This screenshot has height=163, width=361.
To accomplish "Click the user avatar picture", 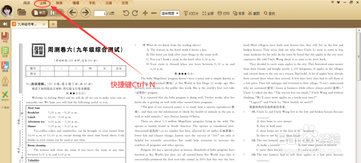I will (x=7, y=11).
